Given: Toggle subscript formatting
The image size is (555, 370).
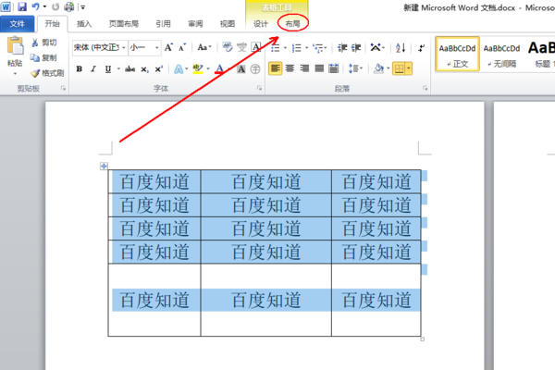Looking at the screenshot, I should (144, 69).
